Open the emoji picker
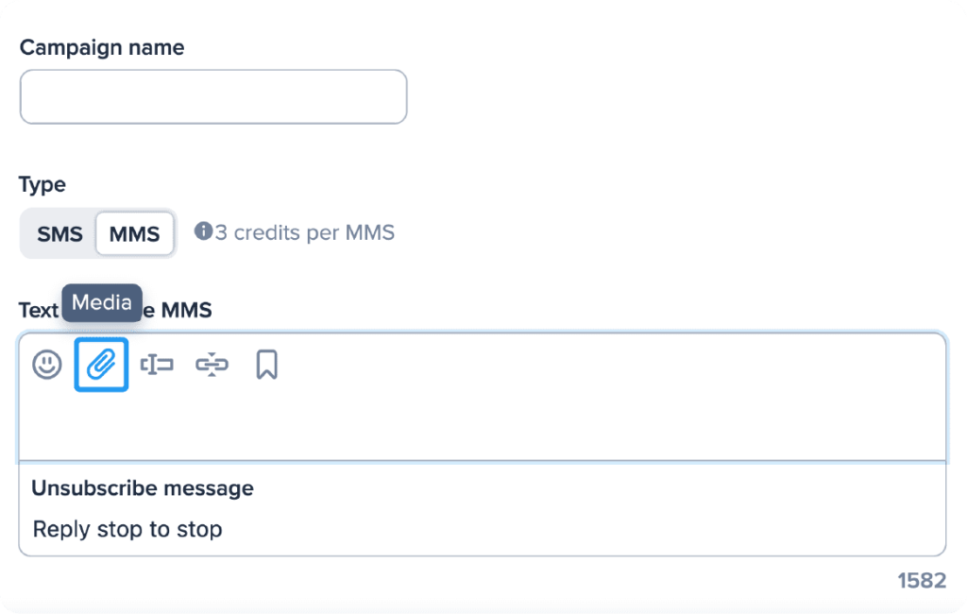967x614 pixels. (47, 365)
